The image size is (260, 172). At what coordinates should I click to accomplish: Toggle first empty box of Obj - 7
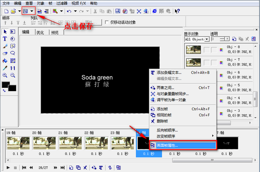pyautogui.click(x=206, y=63)
